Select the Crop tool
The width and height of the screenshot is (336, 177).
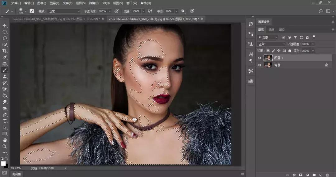tap(5, 51)
